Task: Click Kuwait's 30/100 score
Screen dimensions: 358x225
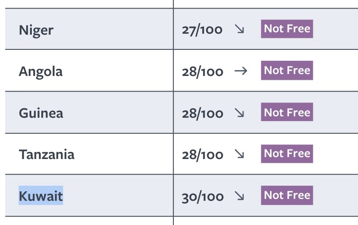Action: click(203, 197)
